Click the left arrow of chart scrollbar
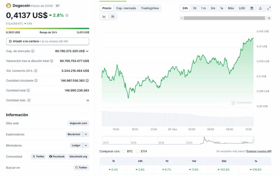Screen dimensions: 280x176 click(x=182, y=18)
